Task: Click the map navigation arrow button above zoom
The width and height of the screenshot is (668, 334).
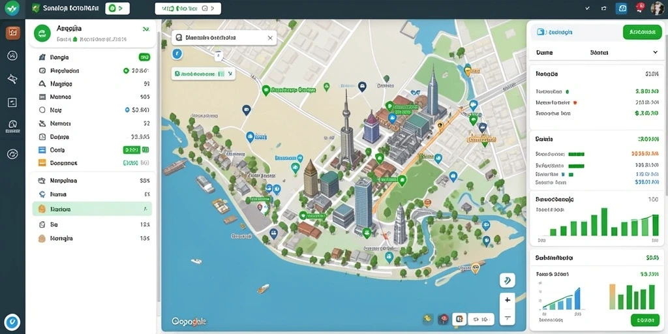Action: pyautogui.click(x=508, y=281)
